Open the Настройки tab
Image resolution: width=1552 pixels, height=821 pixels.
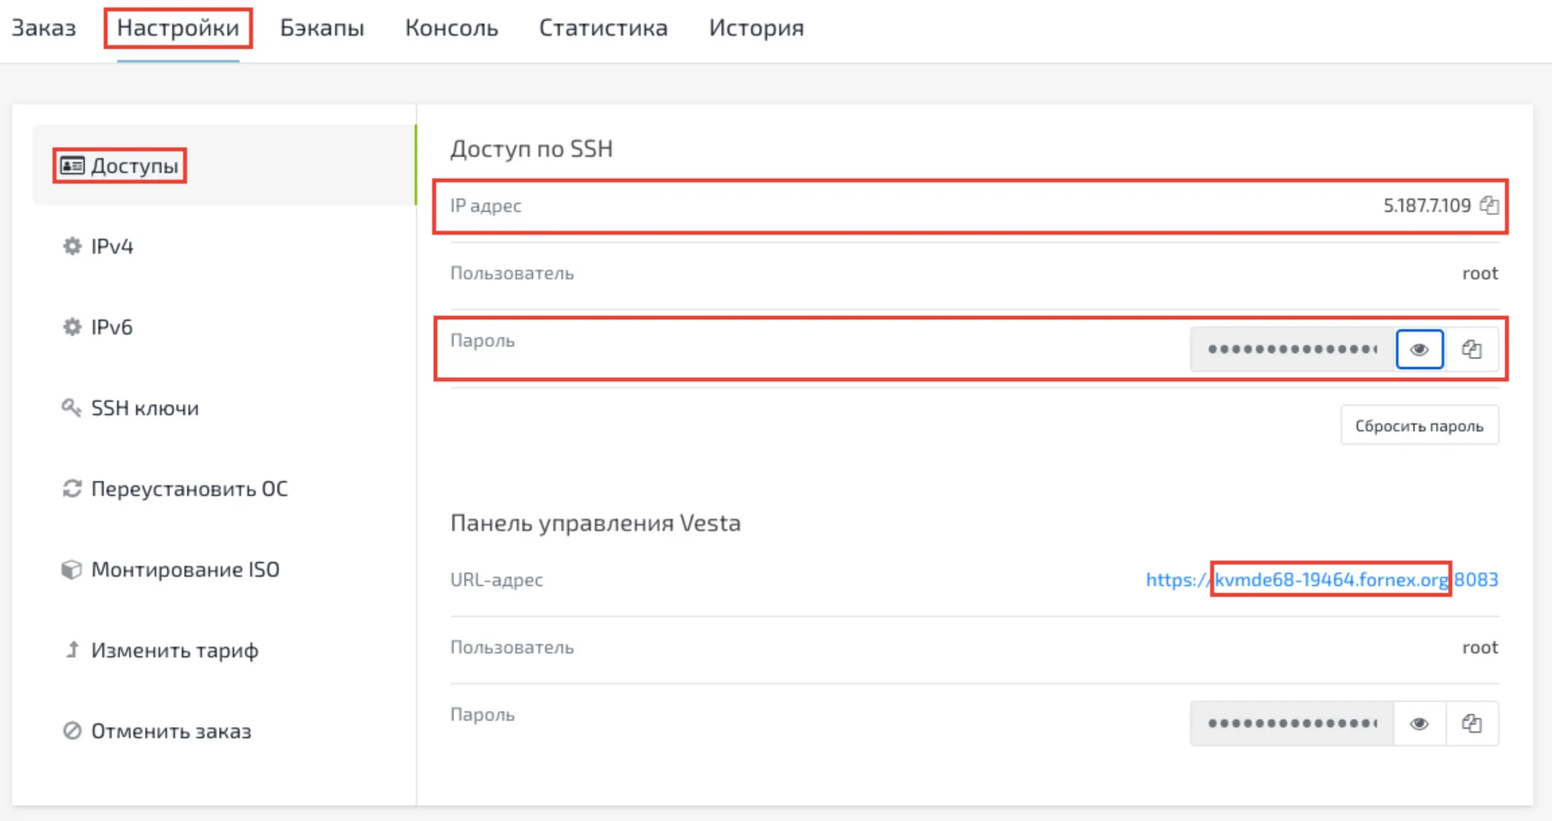[178, 28]
